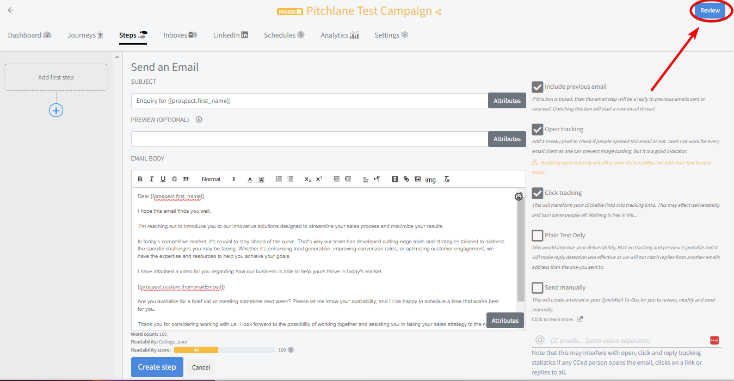Toggle strikethrough formatting
Viewport: 734px width, 381px height.
tap(174, 179)
